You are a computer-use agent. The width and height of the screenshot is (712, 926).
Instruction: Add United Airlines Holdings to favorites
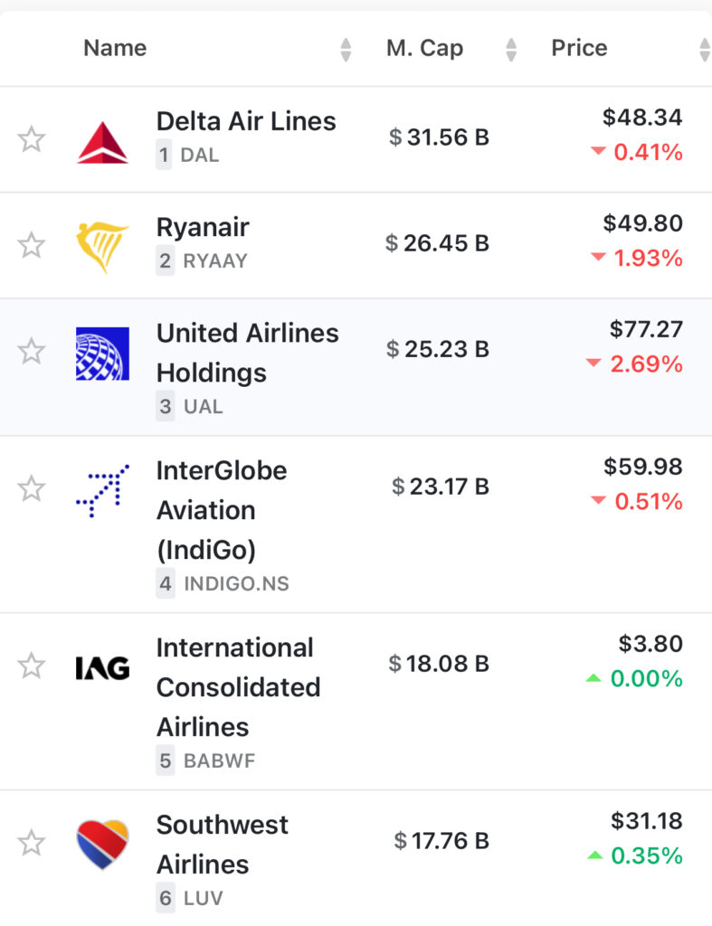pos(32,352)
